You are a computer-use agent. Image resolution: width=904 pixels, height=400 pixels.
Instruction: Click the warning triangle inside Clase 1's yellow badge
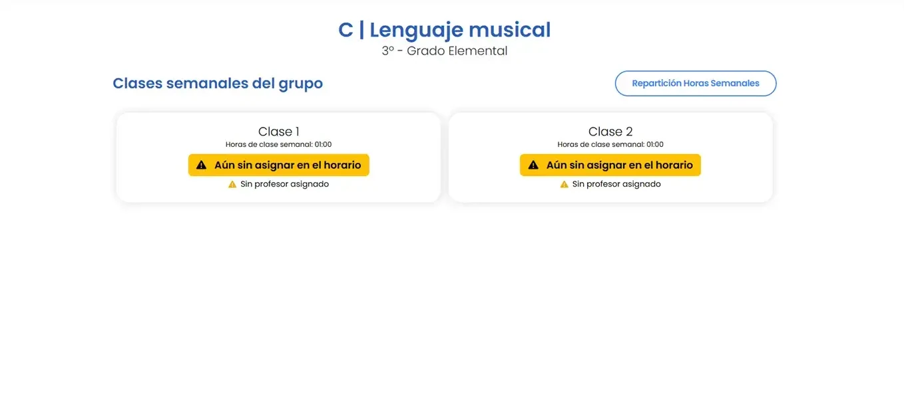[201, 164]
